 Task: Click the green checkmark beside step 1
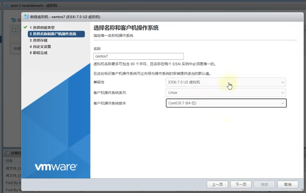(25, 27)
